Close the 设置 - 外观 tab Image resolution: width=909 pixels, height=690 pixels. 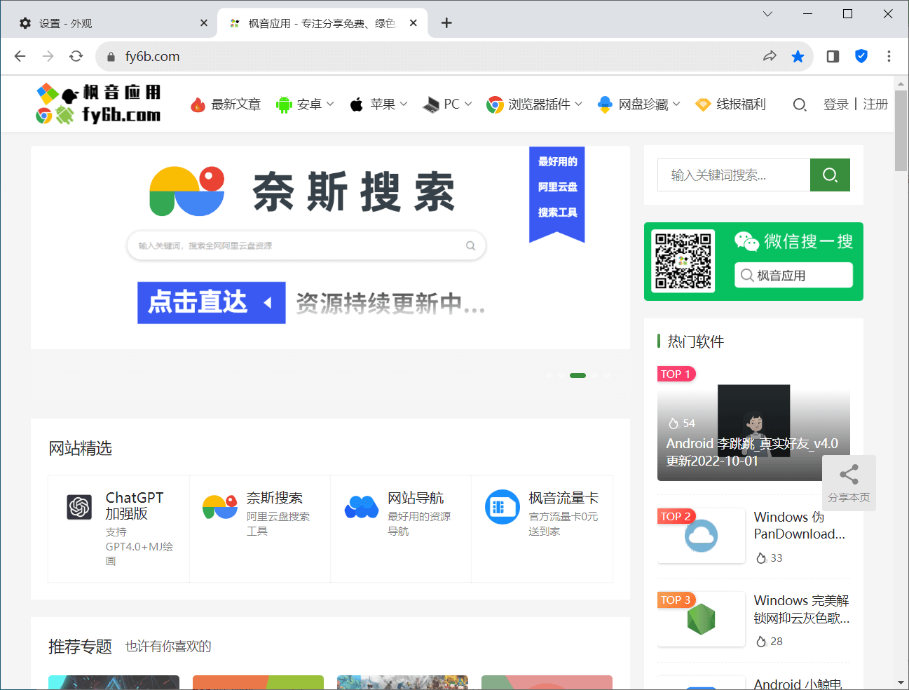point(204,23)
